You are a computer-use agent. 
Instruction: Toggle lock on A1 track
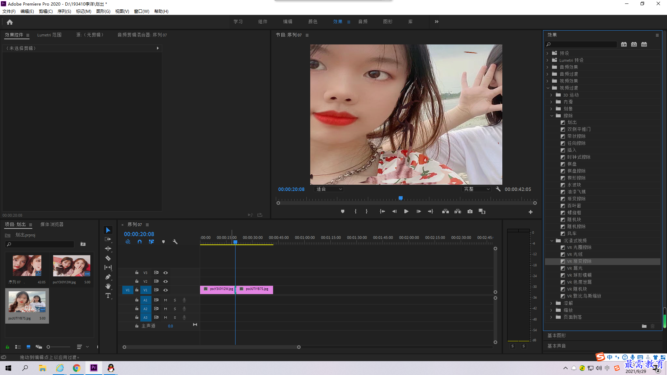[137, 300]
